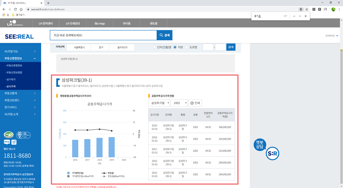Expand 찾기서비스 sidebar menu
343x188 pixels.
(x=20, y=107)
